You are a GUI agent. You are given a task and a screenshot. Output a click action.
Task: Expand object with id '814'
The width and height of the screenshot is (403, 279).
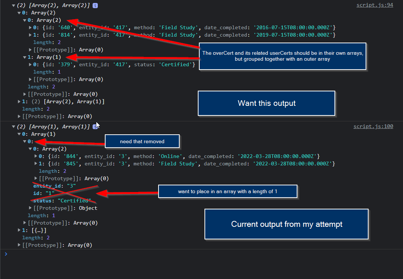pyautogui.click(x=30, y=35)
